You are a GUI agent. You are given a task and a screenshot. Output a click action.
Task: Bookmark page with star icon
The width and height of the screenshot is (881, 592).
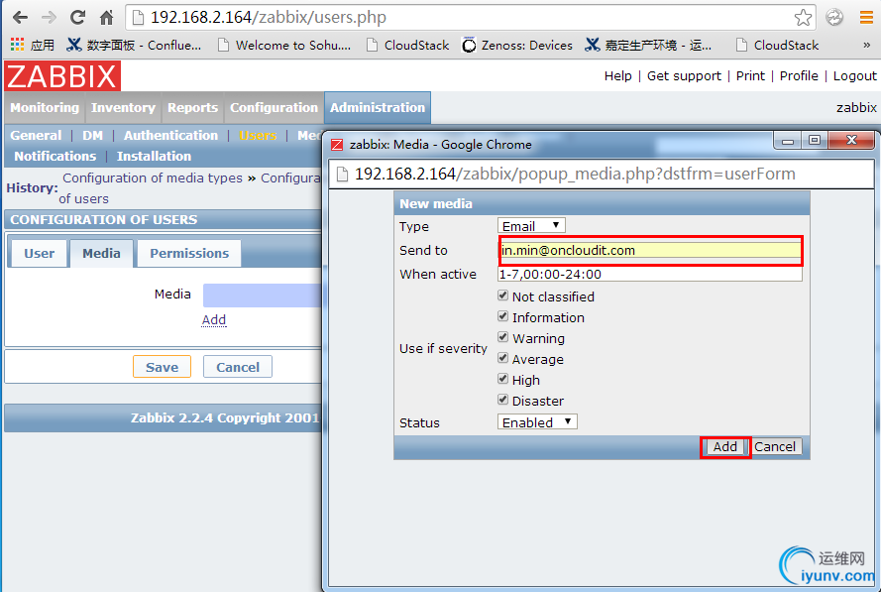803,18
